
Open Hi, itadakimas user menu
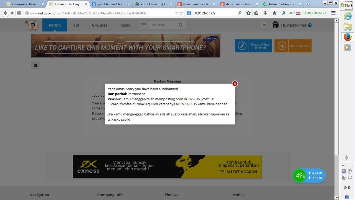tap(294, 25)
